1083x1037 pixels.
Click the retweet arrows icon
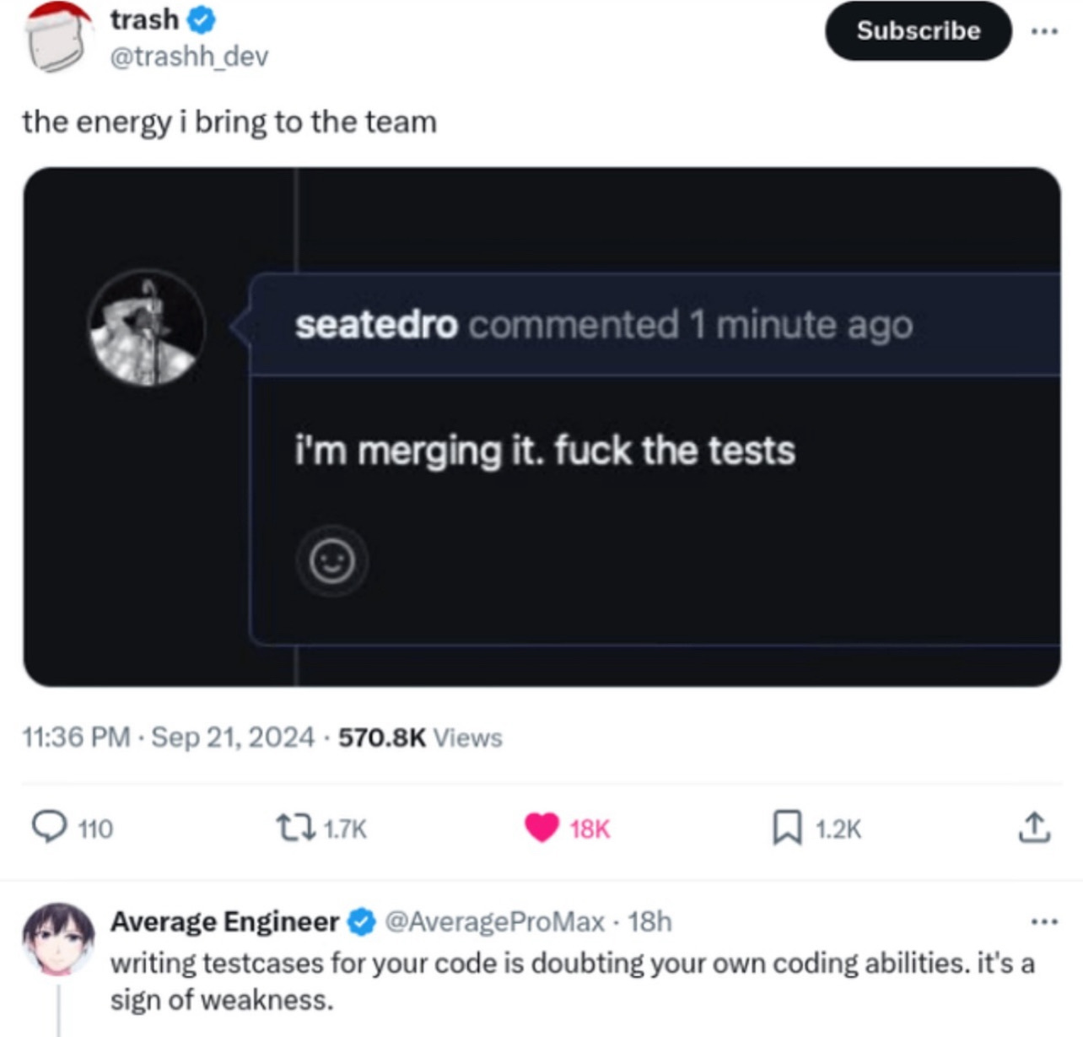point(294,828)
